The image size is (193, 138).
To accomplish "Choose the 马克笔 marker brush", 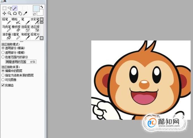I will pos(7,28).
